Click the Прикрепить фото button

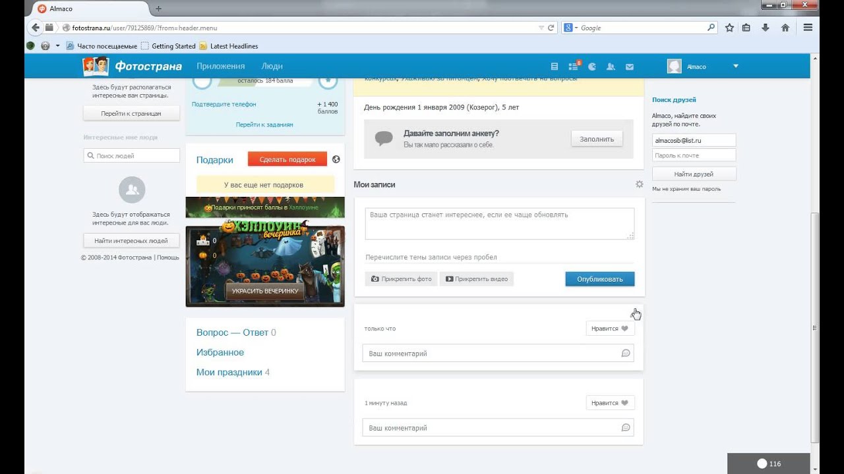[x=401, y=279]
